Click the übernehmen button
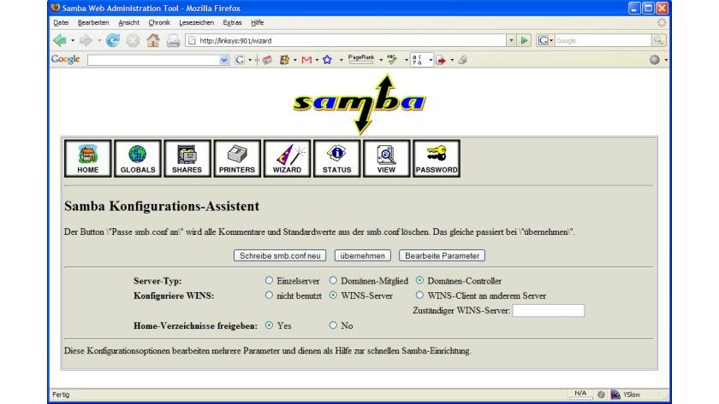This screenshot has height=404, width=719. point(363,255)
